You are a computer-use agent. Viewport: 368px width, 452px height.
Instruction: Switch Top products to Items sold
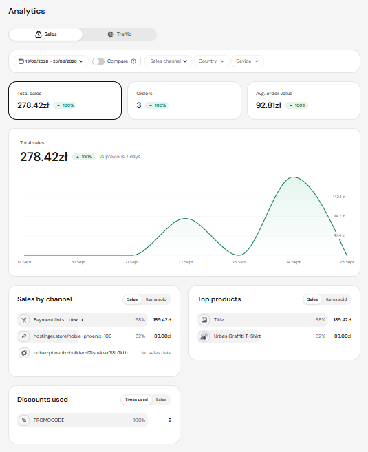[336, 299]
